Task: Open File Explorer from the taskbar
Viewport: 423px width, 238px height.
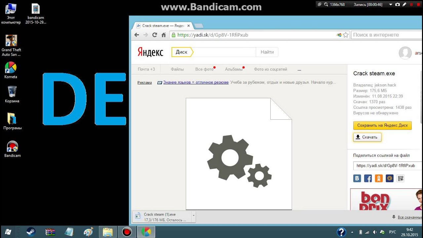Action: click(108, 232)
